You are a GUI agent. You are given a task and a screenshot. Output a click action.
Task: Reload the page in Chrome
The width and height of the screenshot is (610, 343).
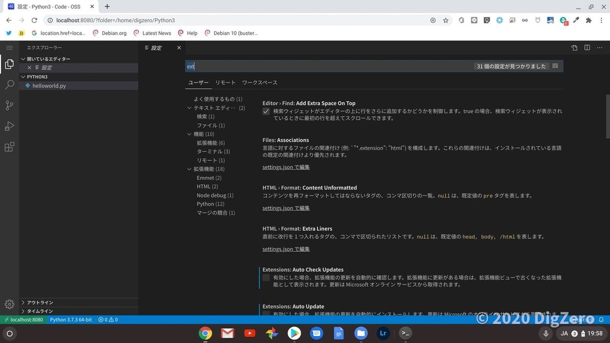click(34, 20)
